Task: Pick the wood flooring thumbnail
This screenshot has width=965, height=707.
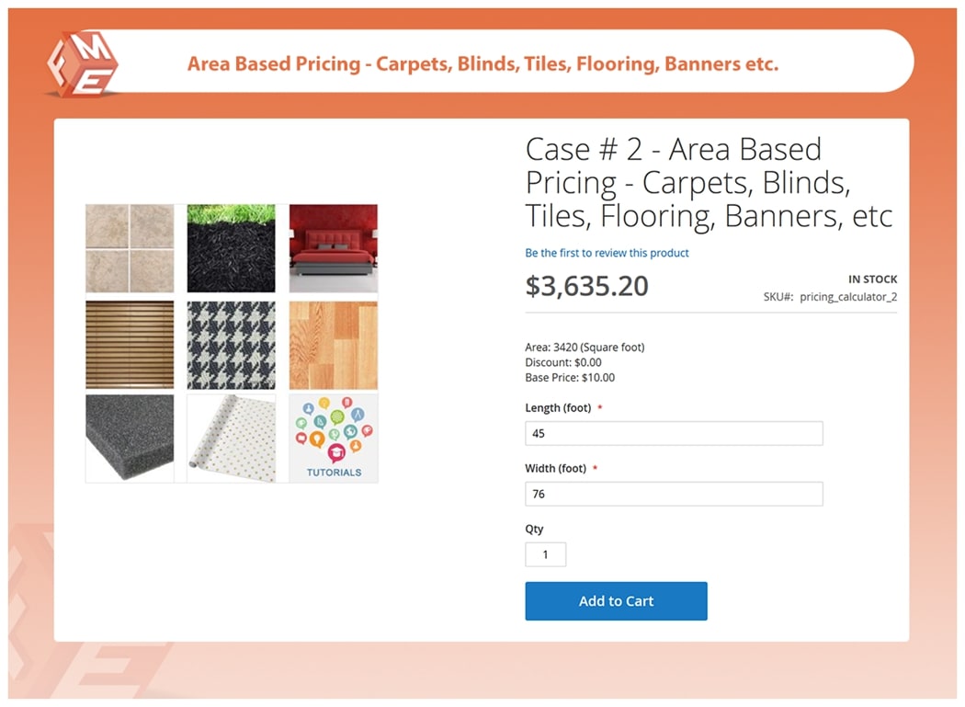Action: tap(334, 345)
